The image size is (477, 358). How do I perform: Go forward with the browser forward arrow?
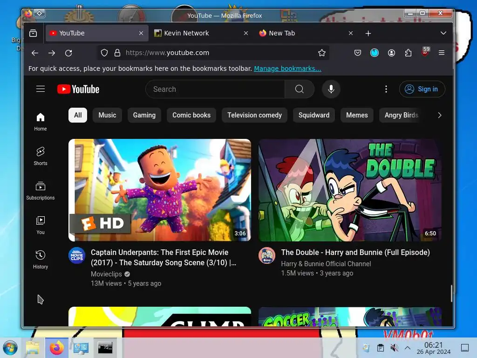pos(52,53)
